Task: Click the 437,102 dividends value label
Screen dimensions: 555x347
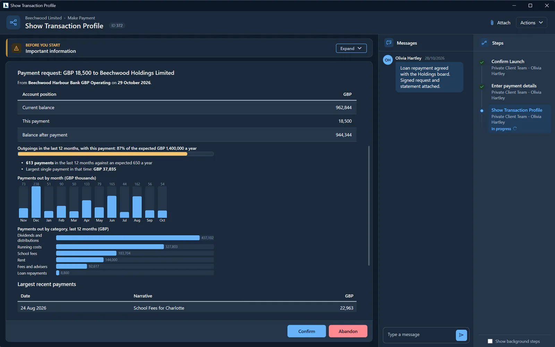Action: tap(207, 238)
